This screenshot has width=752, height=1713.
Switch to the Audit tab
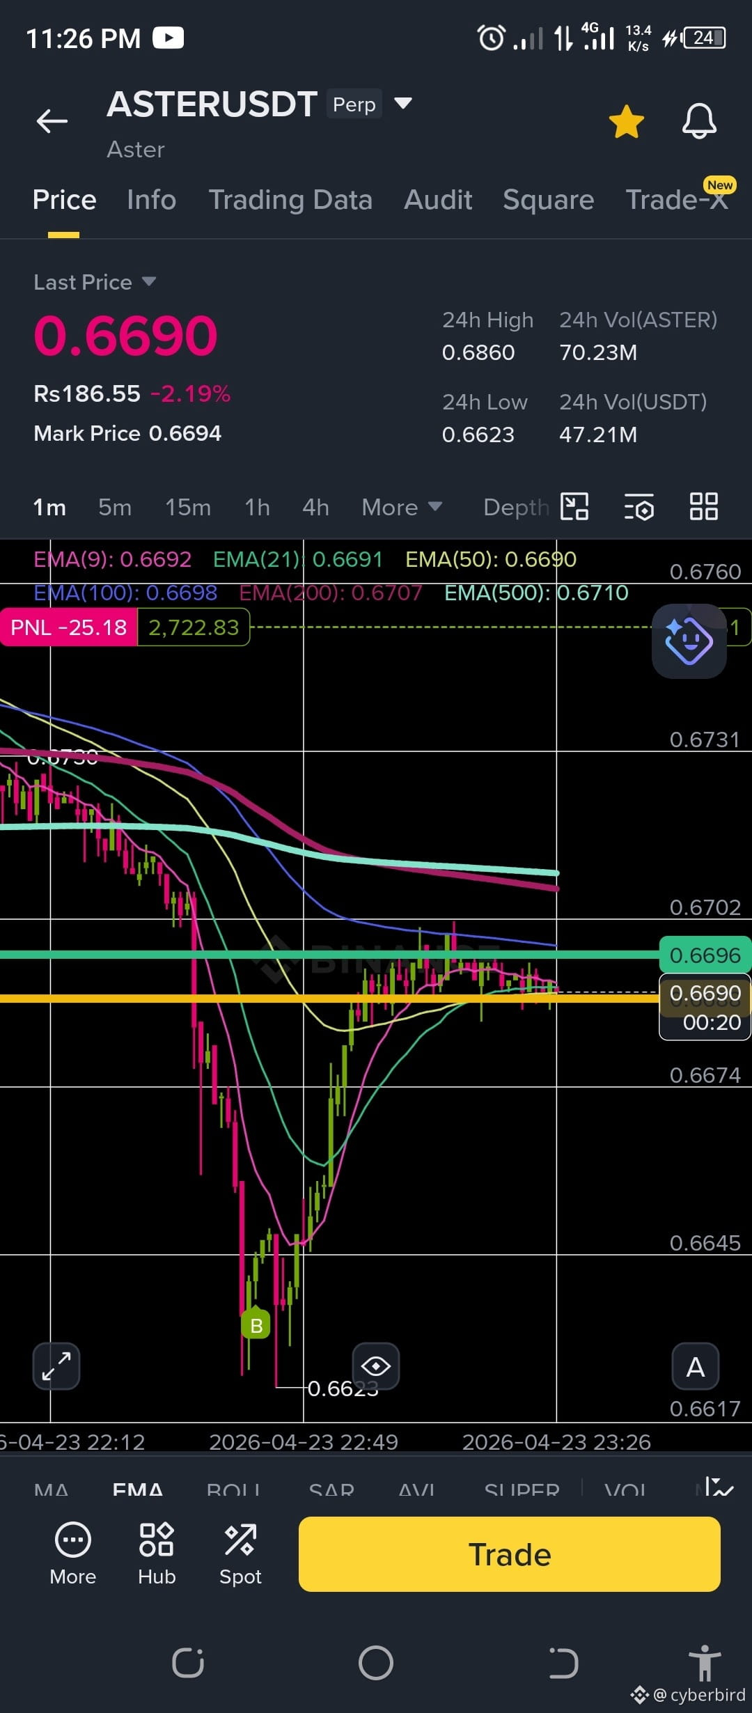click(438, 200)
